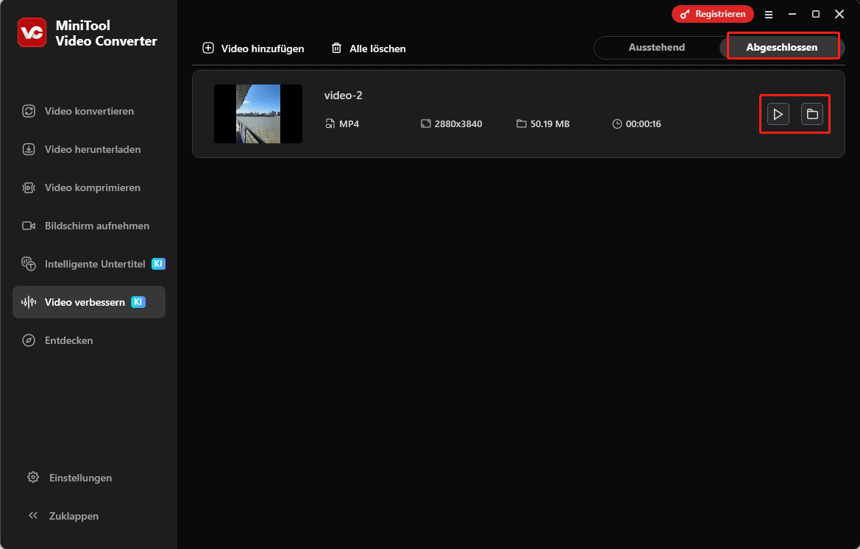This screenshot has height=549, width=860.
Task: Click the KI badge next to Intelligente Untertitel
Action: tap(158, 264)
